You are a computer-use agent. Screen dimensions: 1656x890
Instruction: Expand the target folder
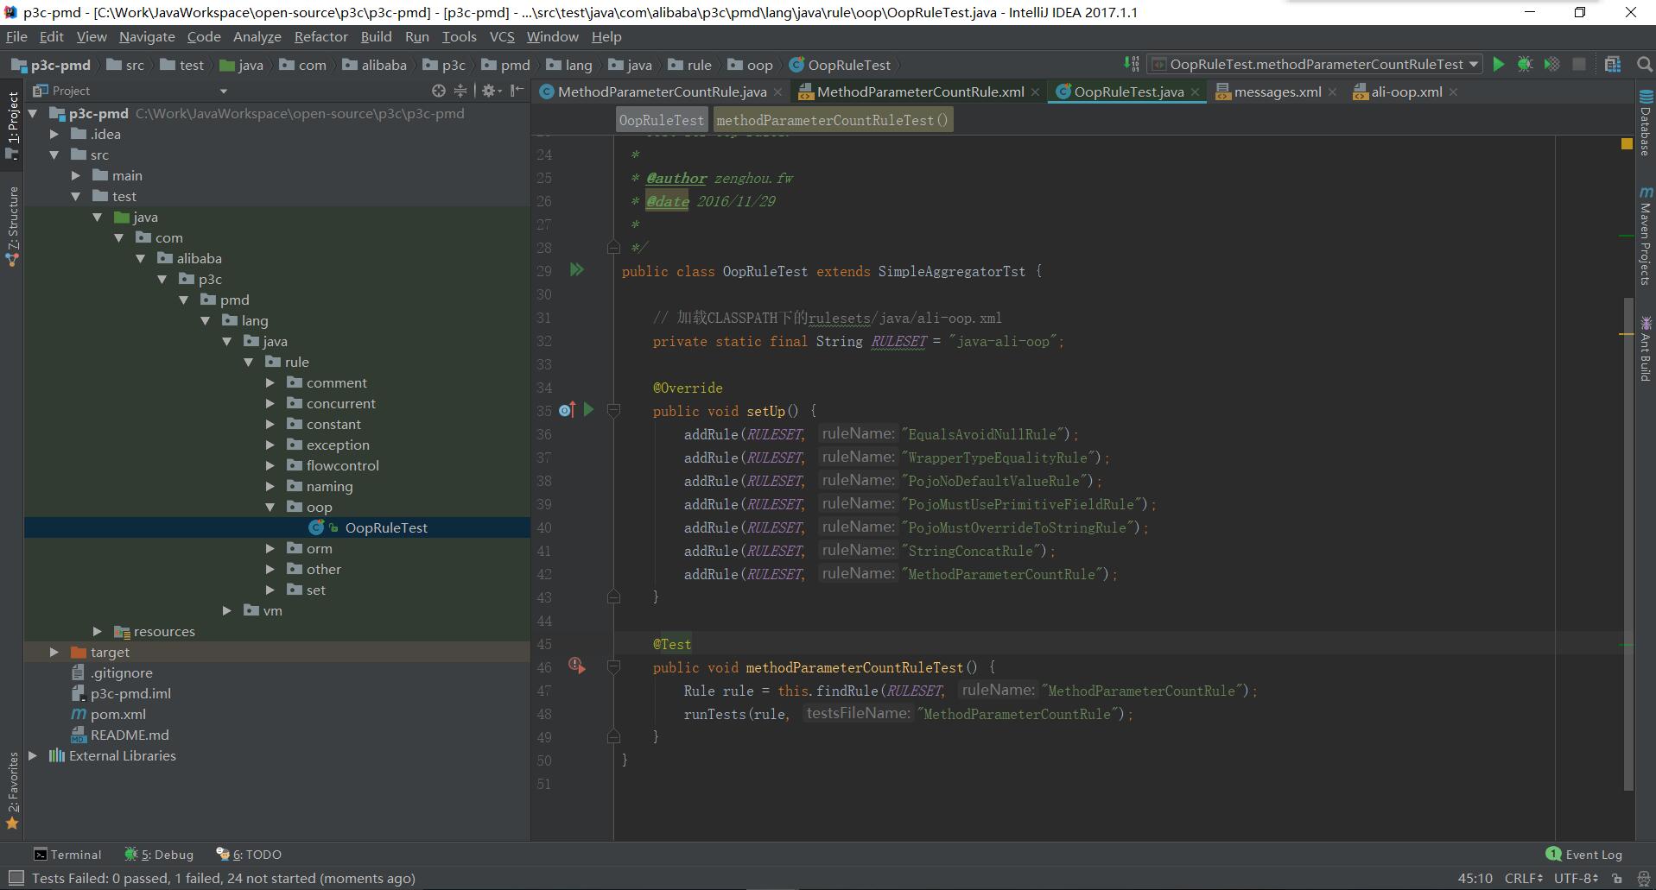54,652
